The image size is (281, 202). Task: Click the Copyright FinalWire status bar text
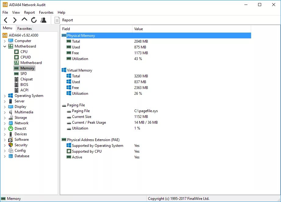178,199
